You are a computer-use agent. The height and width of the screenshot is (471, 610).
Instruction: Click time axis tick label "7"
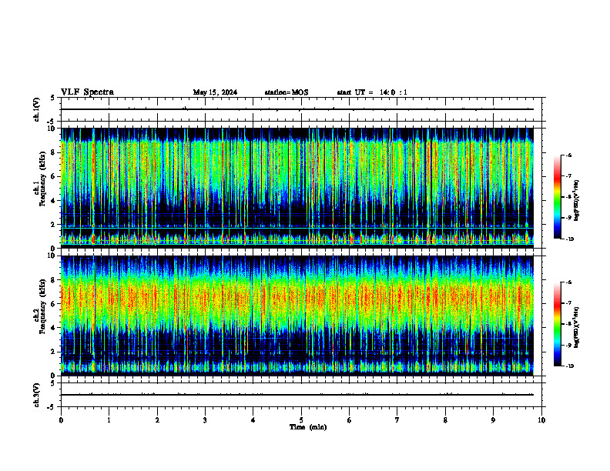click(397, 420)
